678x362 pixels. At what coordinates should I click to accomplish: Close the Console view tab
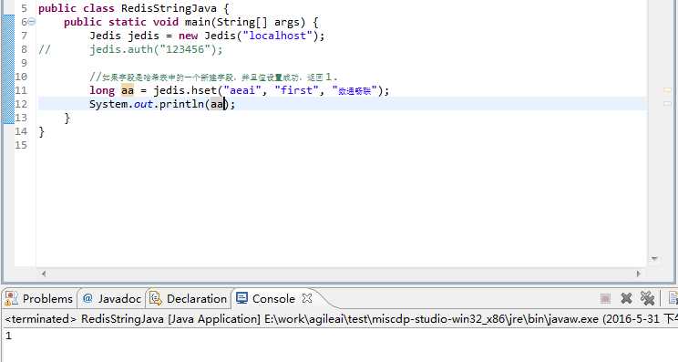tap(307, 298)
